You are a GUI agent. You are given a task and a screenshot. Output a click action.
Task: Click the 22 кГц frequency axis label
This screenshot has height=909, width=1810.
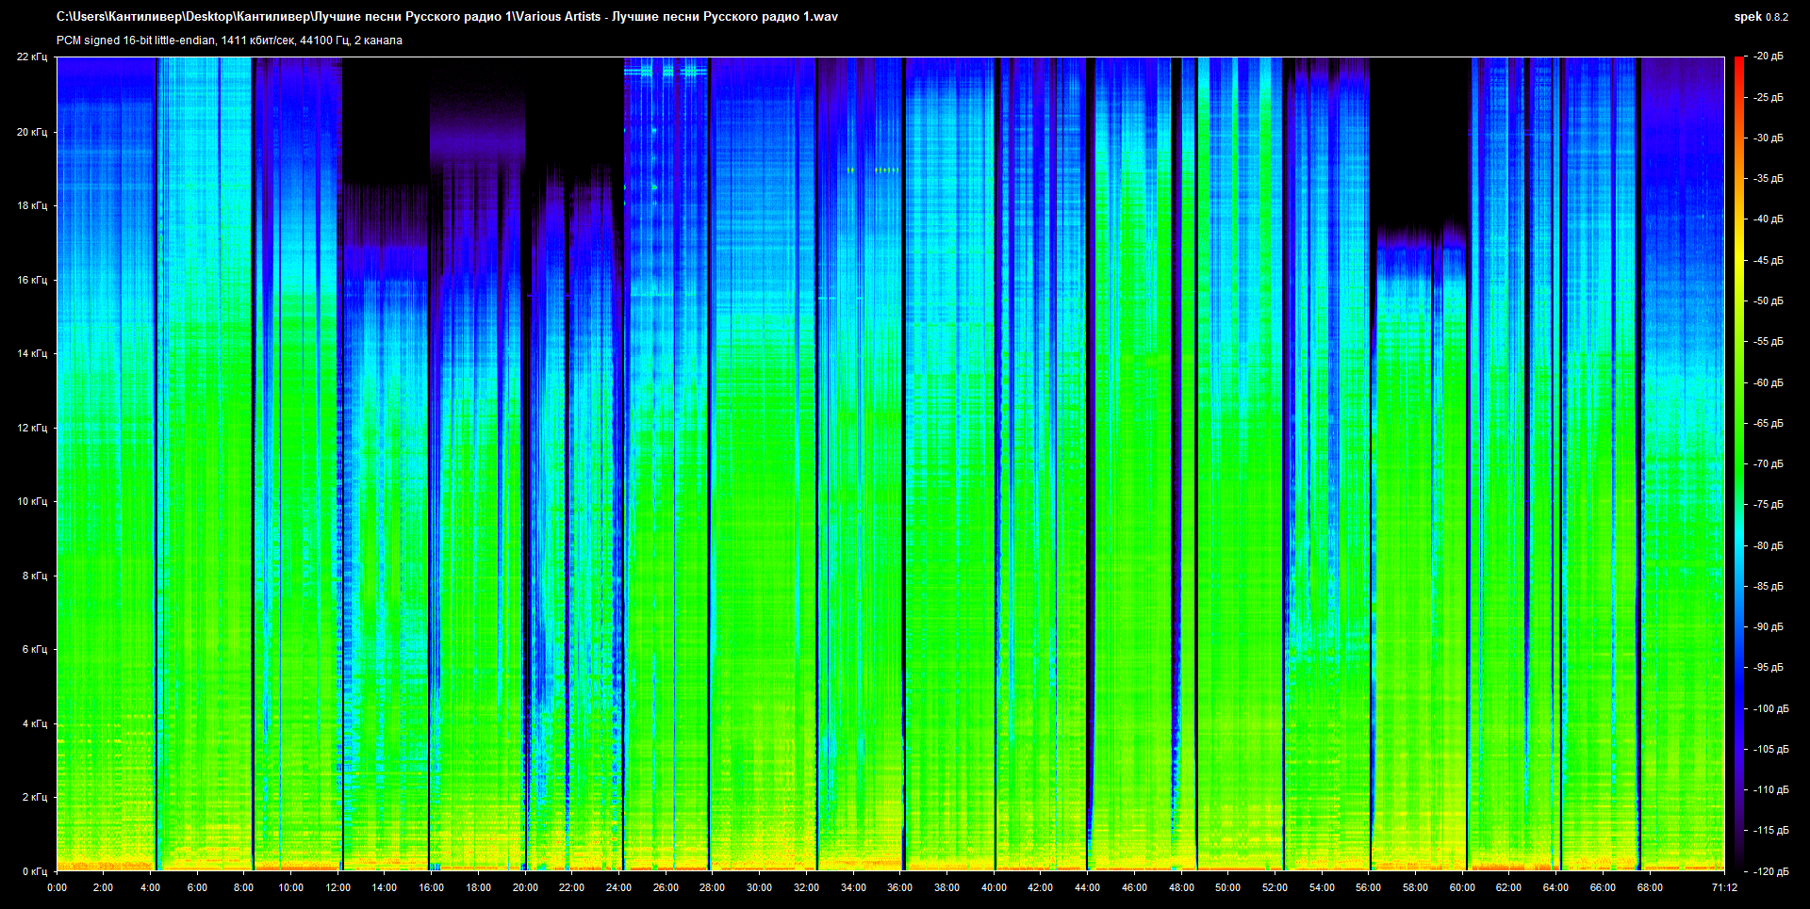click(31, 57)
